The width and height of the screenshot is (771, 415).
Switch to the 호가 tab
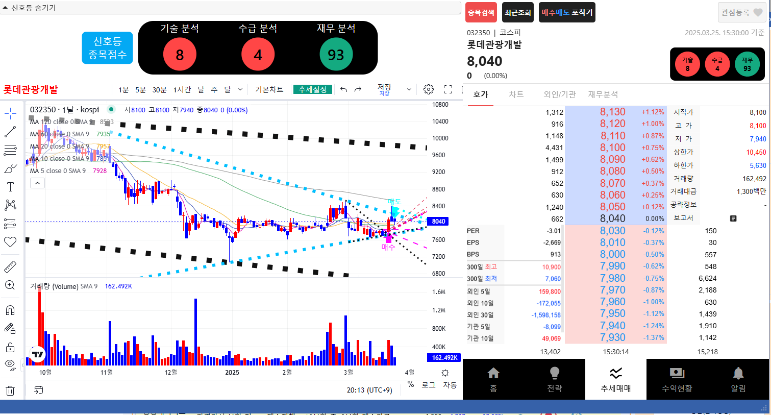pyautogui.click(x=481, y=94)
